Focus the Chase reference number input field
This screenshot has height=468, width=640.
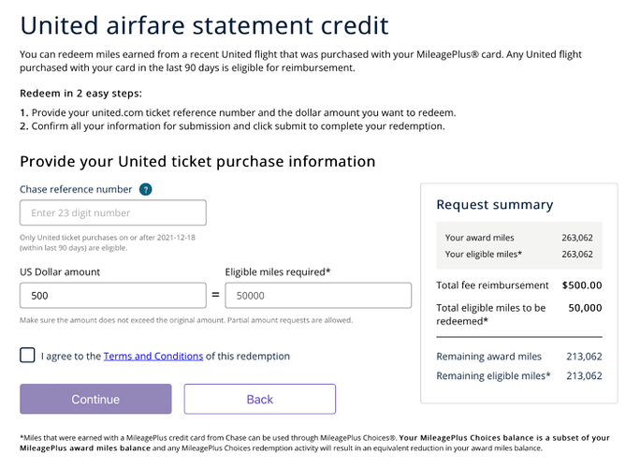tap(112, 213)
